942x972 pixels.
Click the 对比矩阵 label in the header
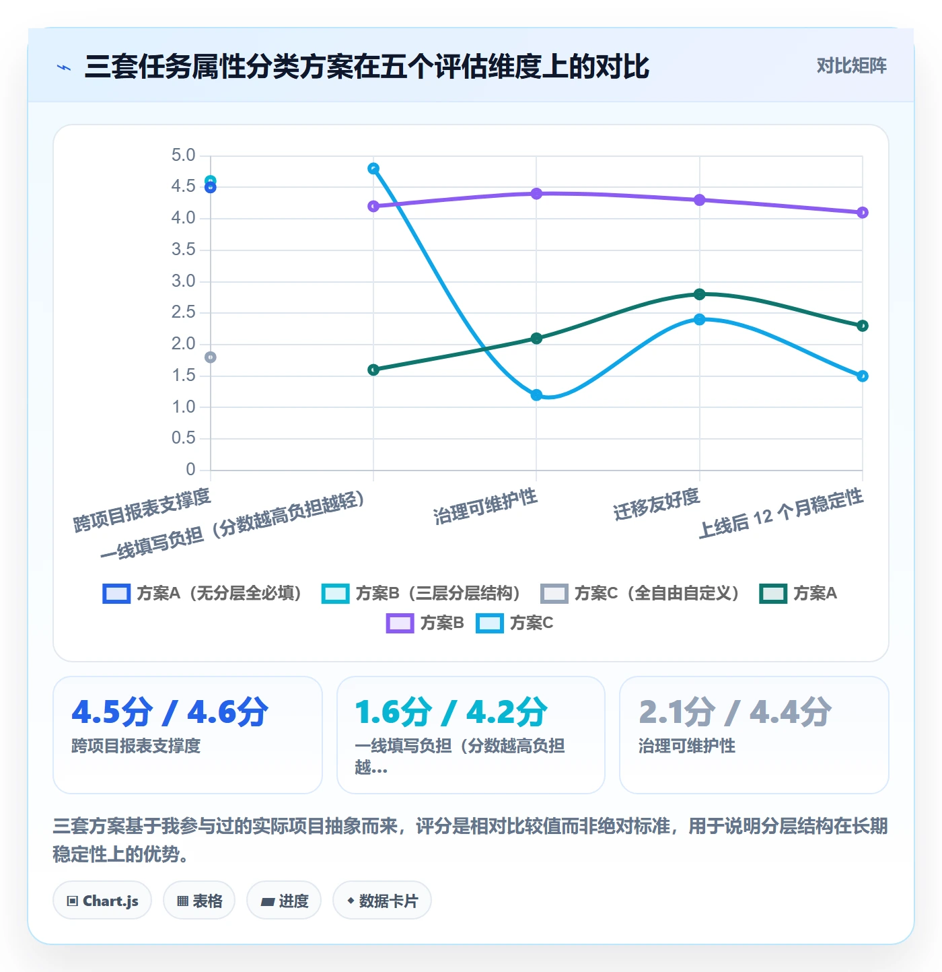851,66
